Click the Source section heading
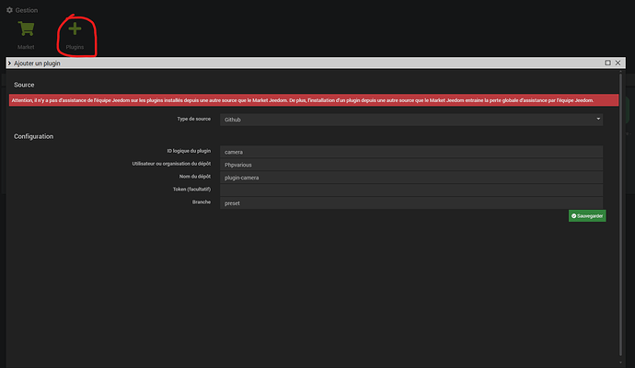The width and height of the screenshot is (635, 368). tap(24, 85)
